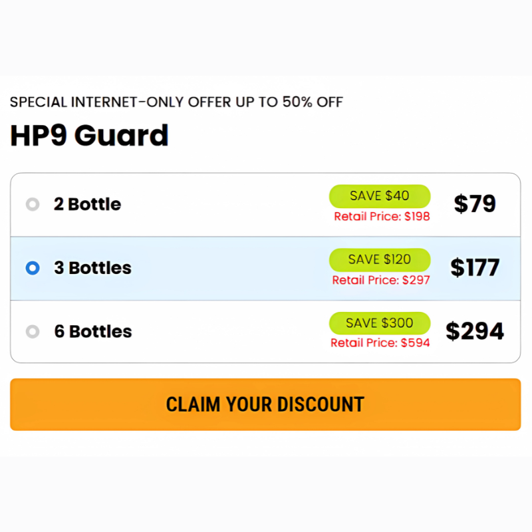Click the SAVE $300 badge
The image size is (532, 532).
tap(380, 323)
